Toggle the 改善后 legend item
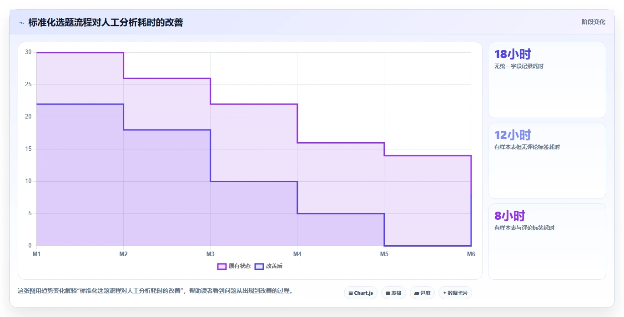Screen dimensions: 624x317 [x=268, y=266]
